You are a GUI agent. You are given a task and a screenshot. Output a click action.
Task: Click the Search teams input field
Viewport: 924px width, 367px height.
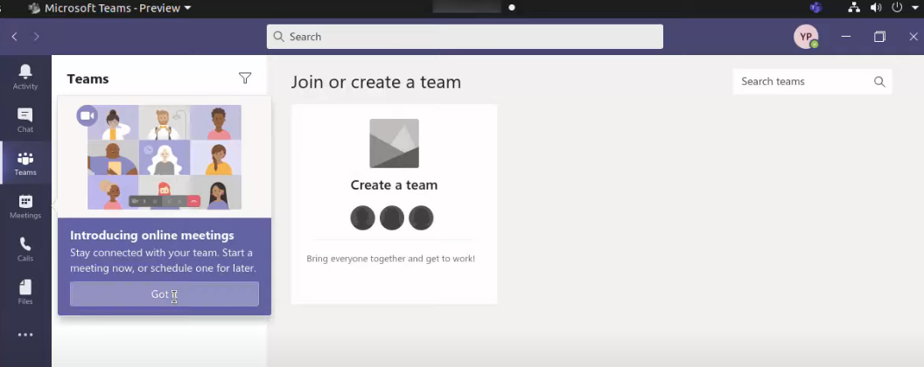[801, 81]
